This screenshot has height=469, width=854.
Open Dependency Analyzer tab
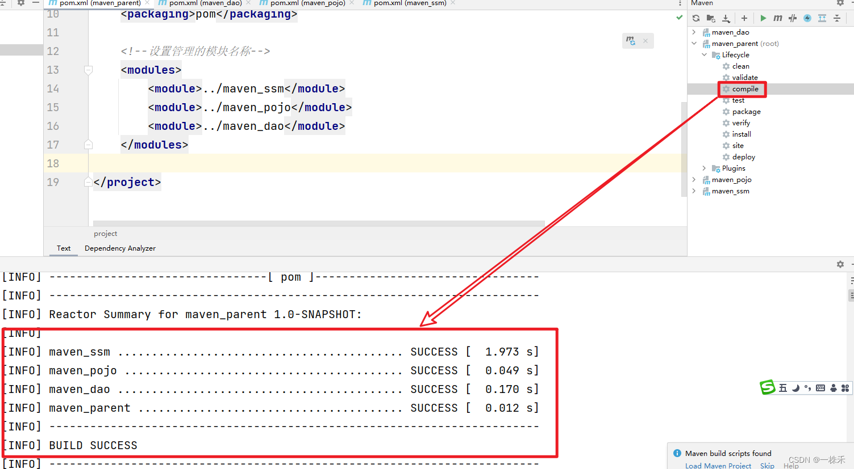tap(120, 248)
